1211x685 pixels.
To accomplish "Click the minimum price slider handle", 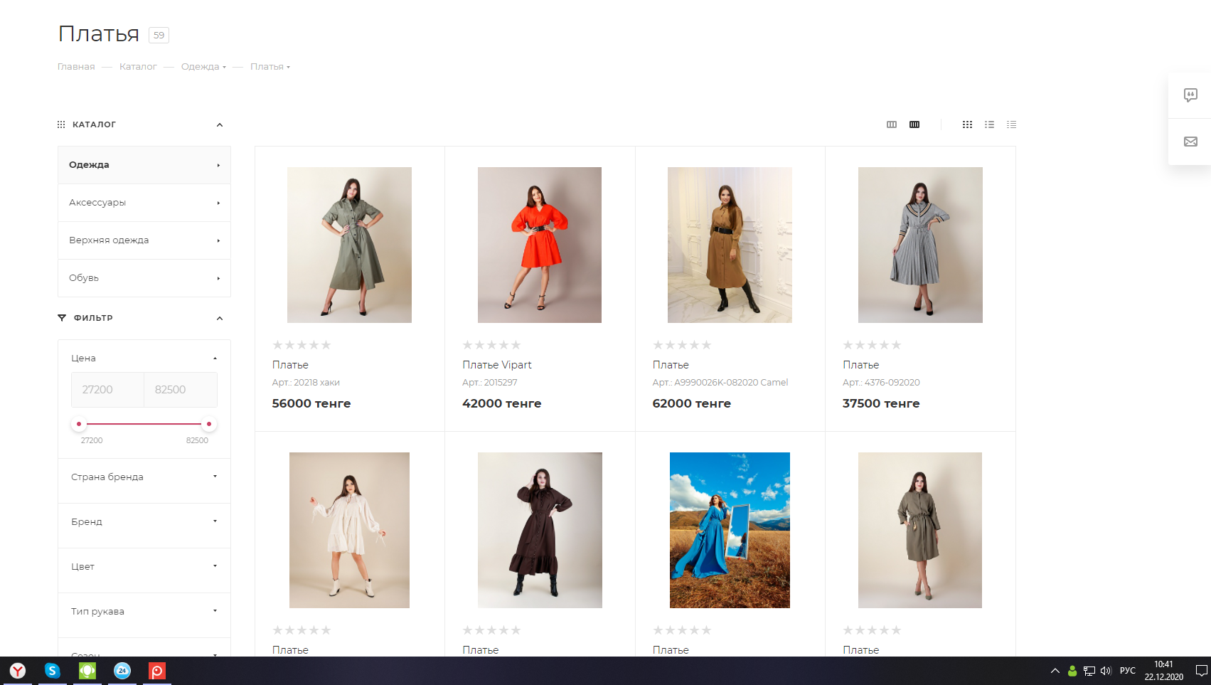I will (x=79, y=424).
